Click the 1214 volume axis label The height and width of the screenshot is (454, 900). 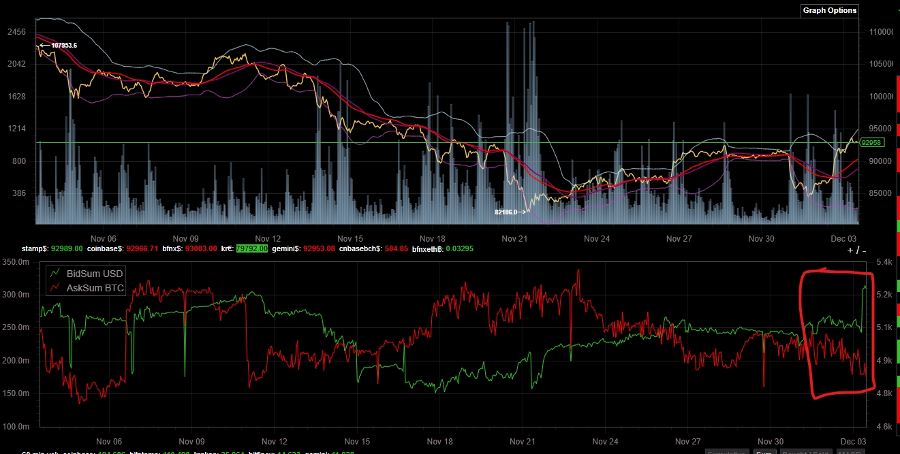click(x=16, y=129)
